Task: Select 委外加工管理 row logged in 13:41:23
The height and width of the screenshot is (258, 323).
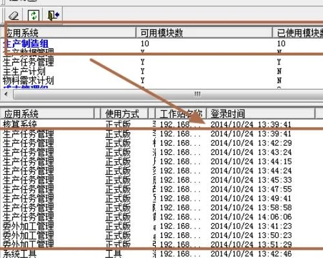Action: point(161,226)
